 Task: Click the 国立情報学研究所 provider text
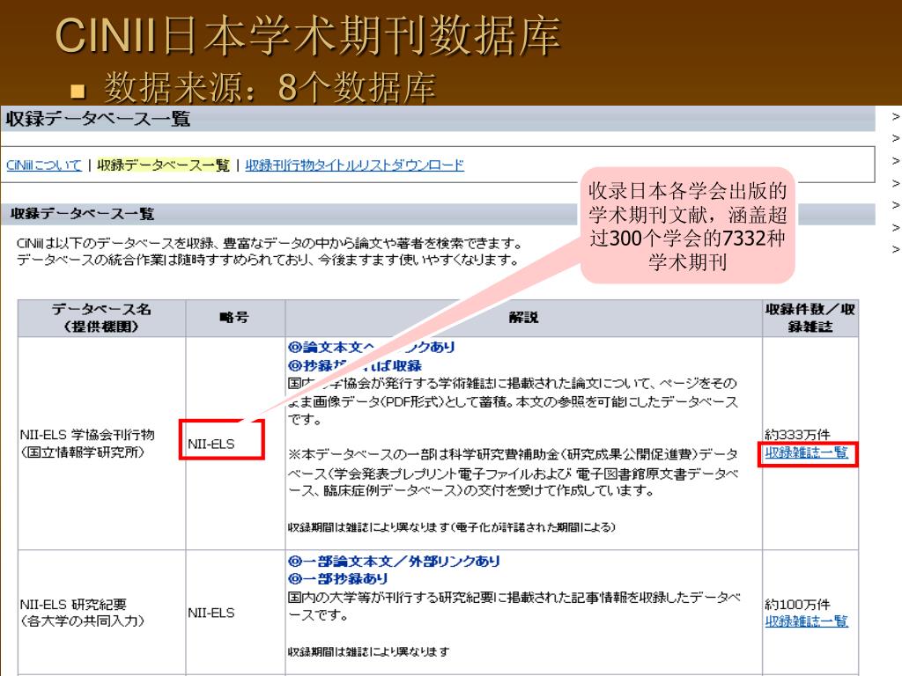coord(83,452)
